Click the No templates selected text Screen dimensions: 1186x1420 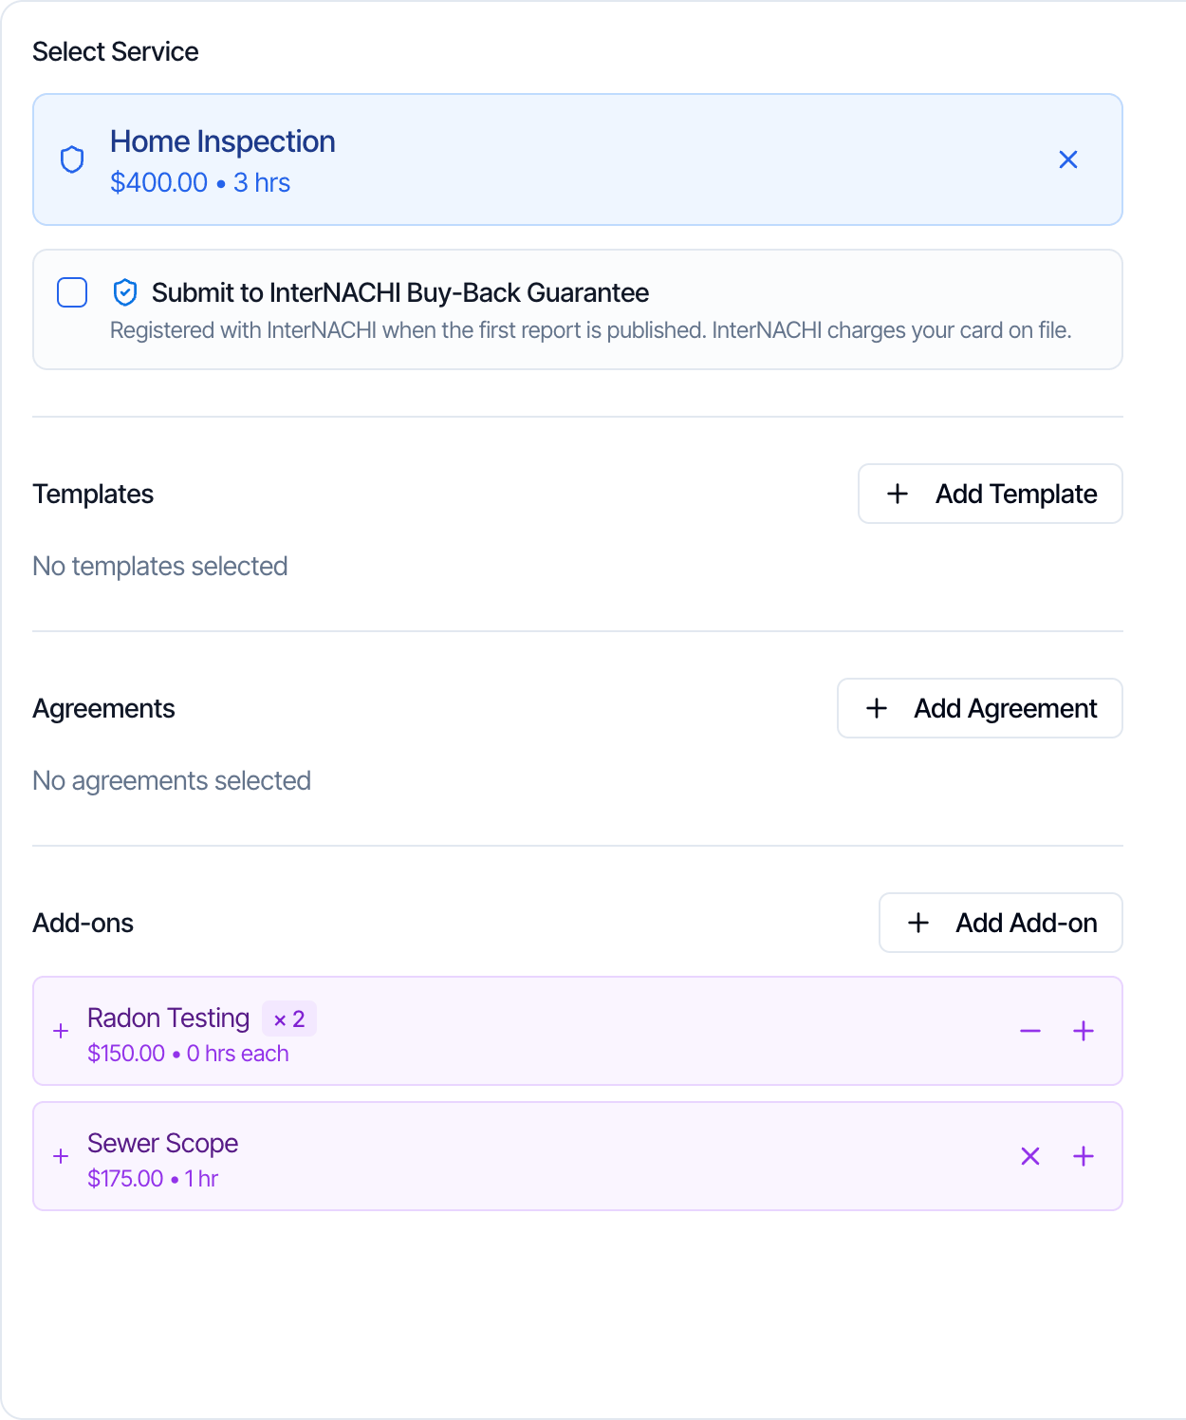pos(160,566)
